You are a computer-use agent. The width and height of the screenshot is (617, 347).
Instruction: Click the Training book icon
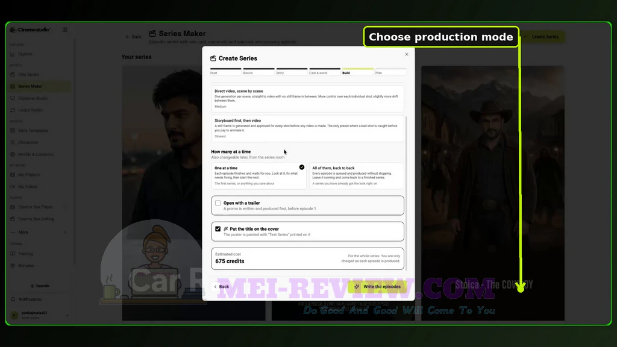pyautogui.click(x=13, y=254)
